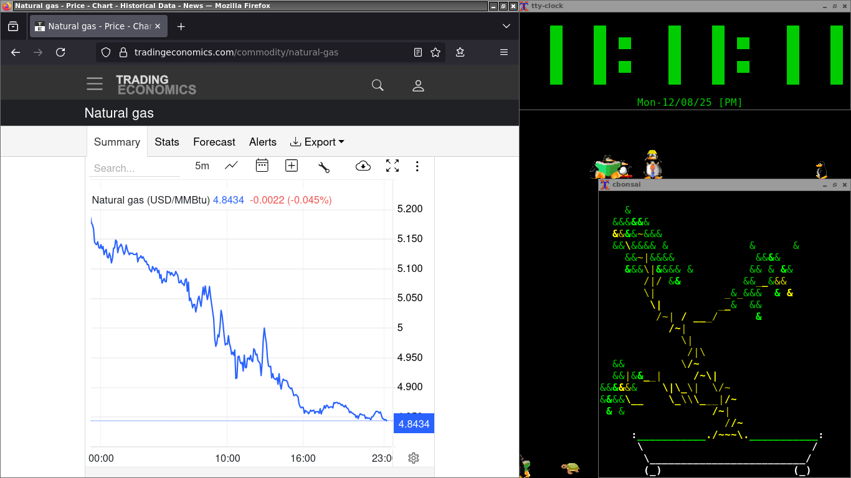Click the 16:00 time axis label
851x478 pixels.
[303, 459]
